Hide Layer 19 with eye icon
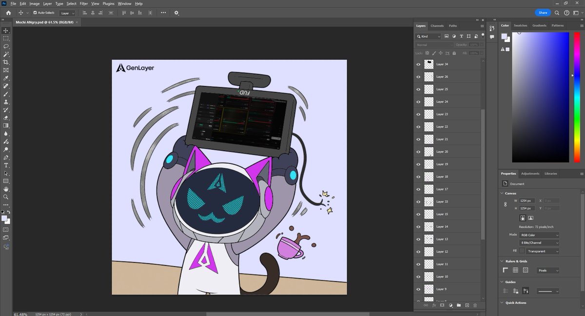Image resolution: width=585 pixels, height=316 pixels. (x=418, y=164)
